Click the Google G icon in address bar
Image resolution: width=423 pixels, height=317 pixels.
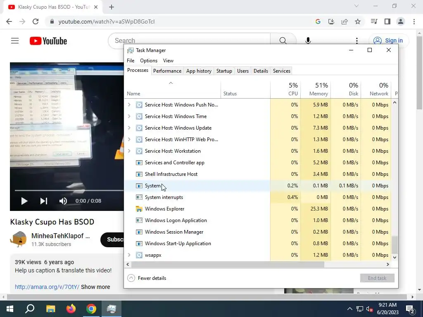click(x=318, y=21)
